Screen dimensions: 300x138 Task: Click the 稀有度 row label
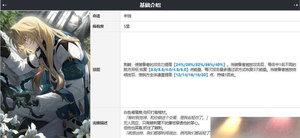tap(98, 27)
